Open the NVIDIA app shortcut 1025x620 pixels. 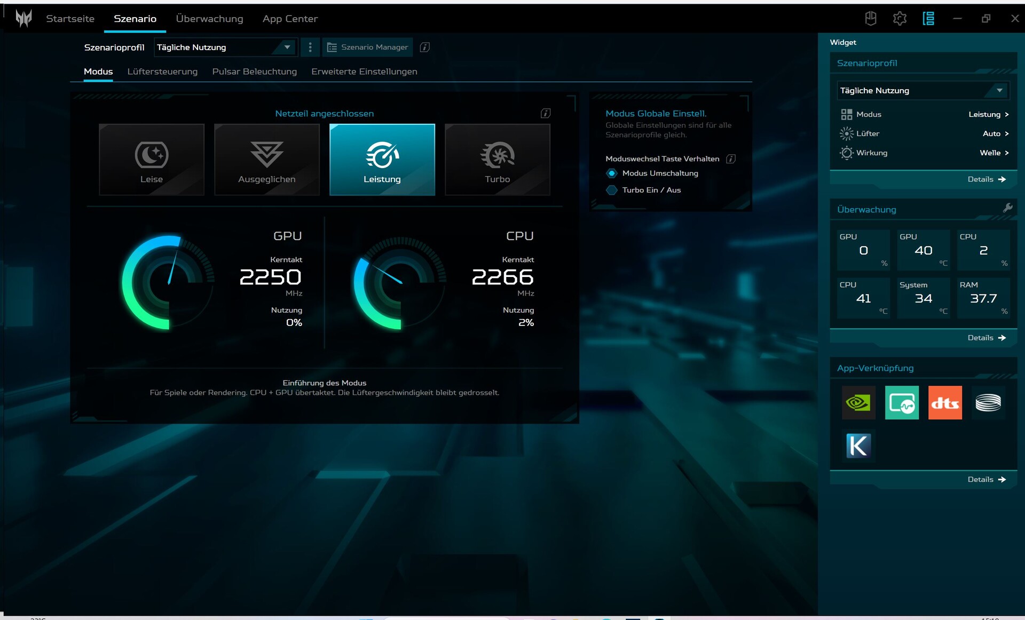[858, 403]
